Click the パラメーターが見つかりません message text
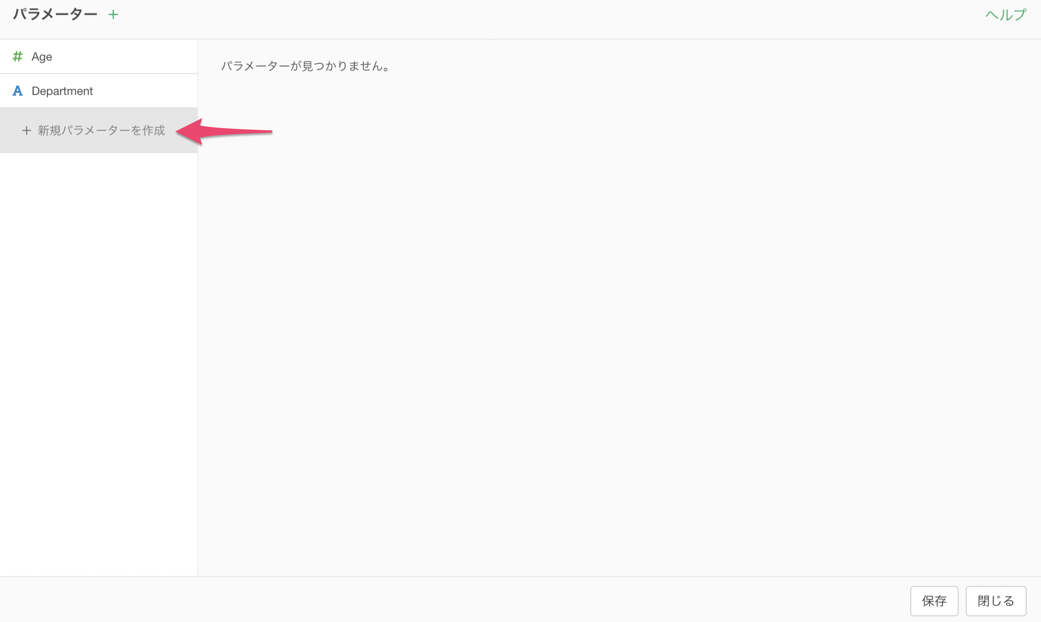Screen dimensions: 1041x622 click(x=305, y=66)
